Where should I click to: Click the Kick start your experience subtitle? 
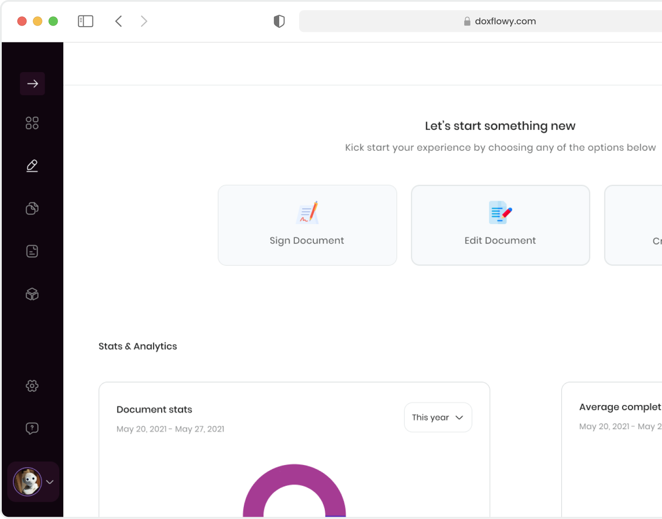(x=500, y=148)
